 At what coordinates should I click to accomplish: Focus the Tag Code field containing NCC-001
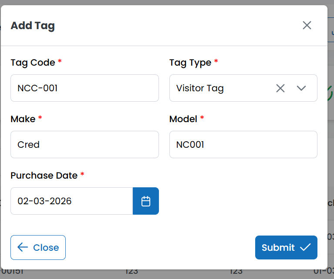point(84,88)
